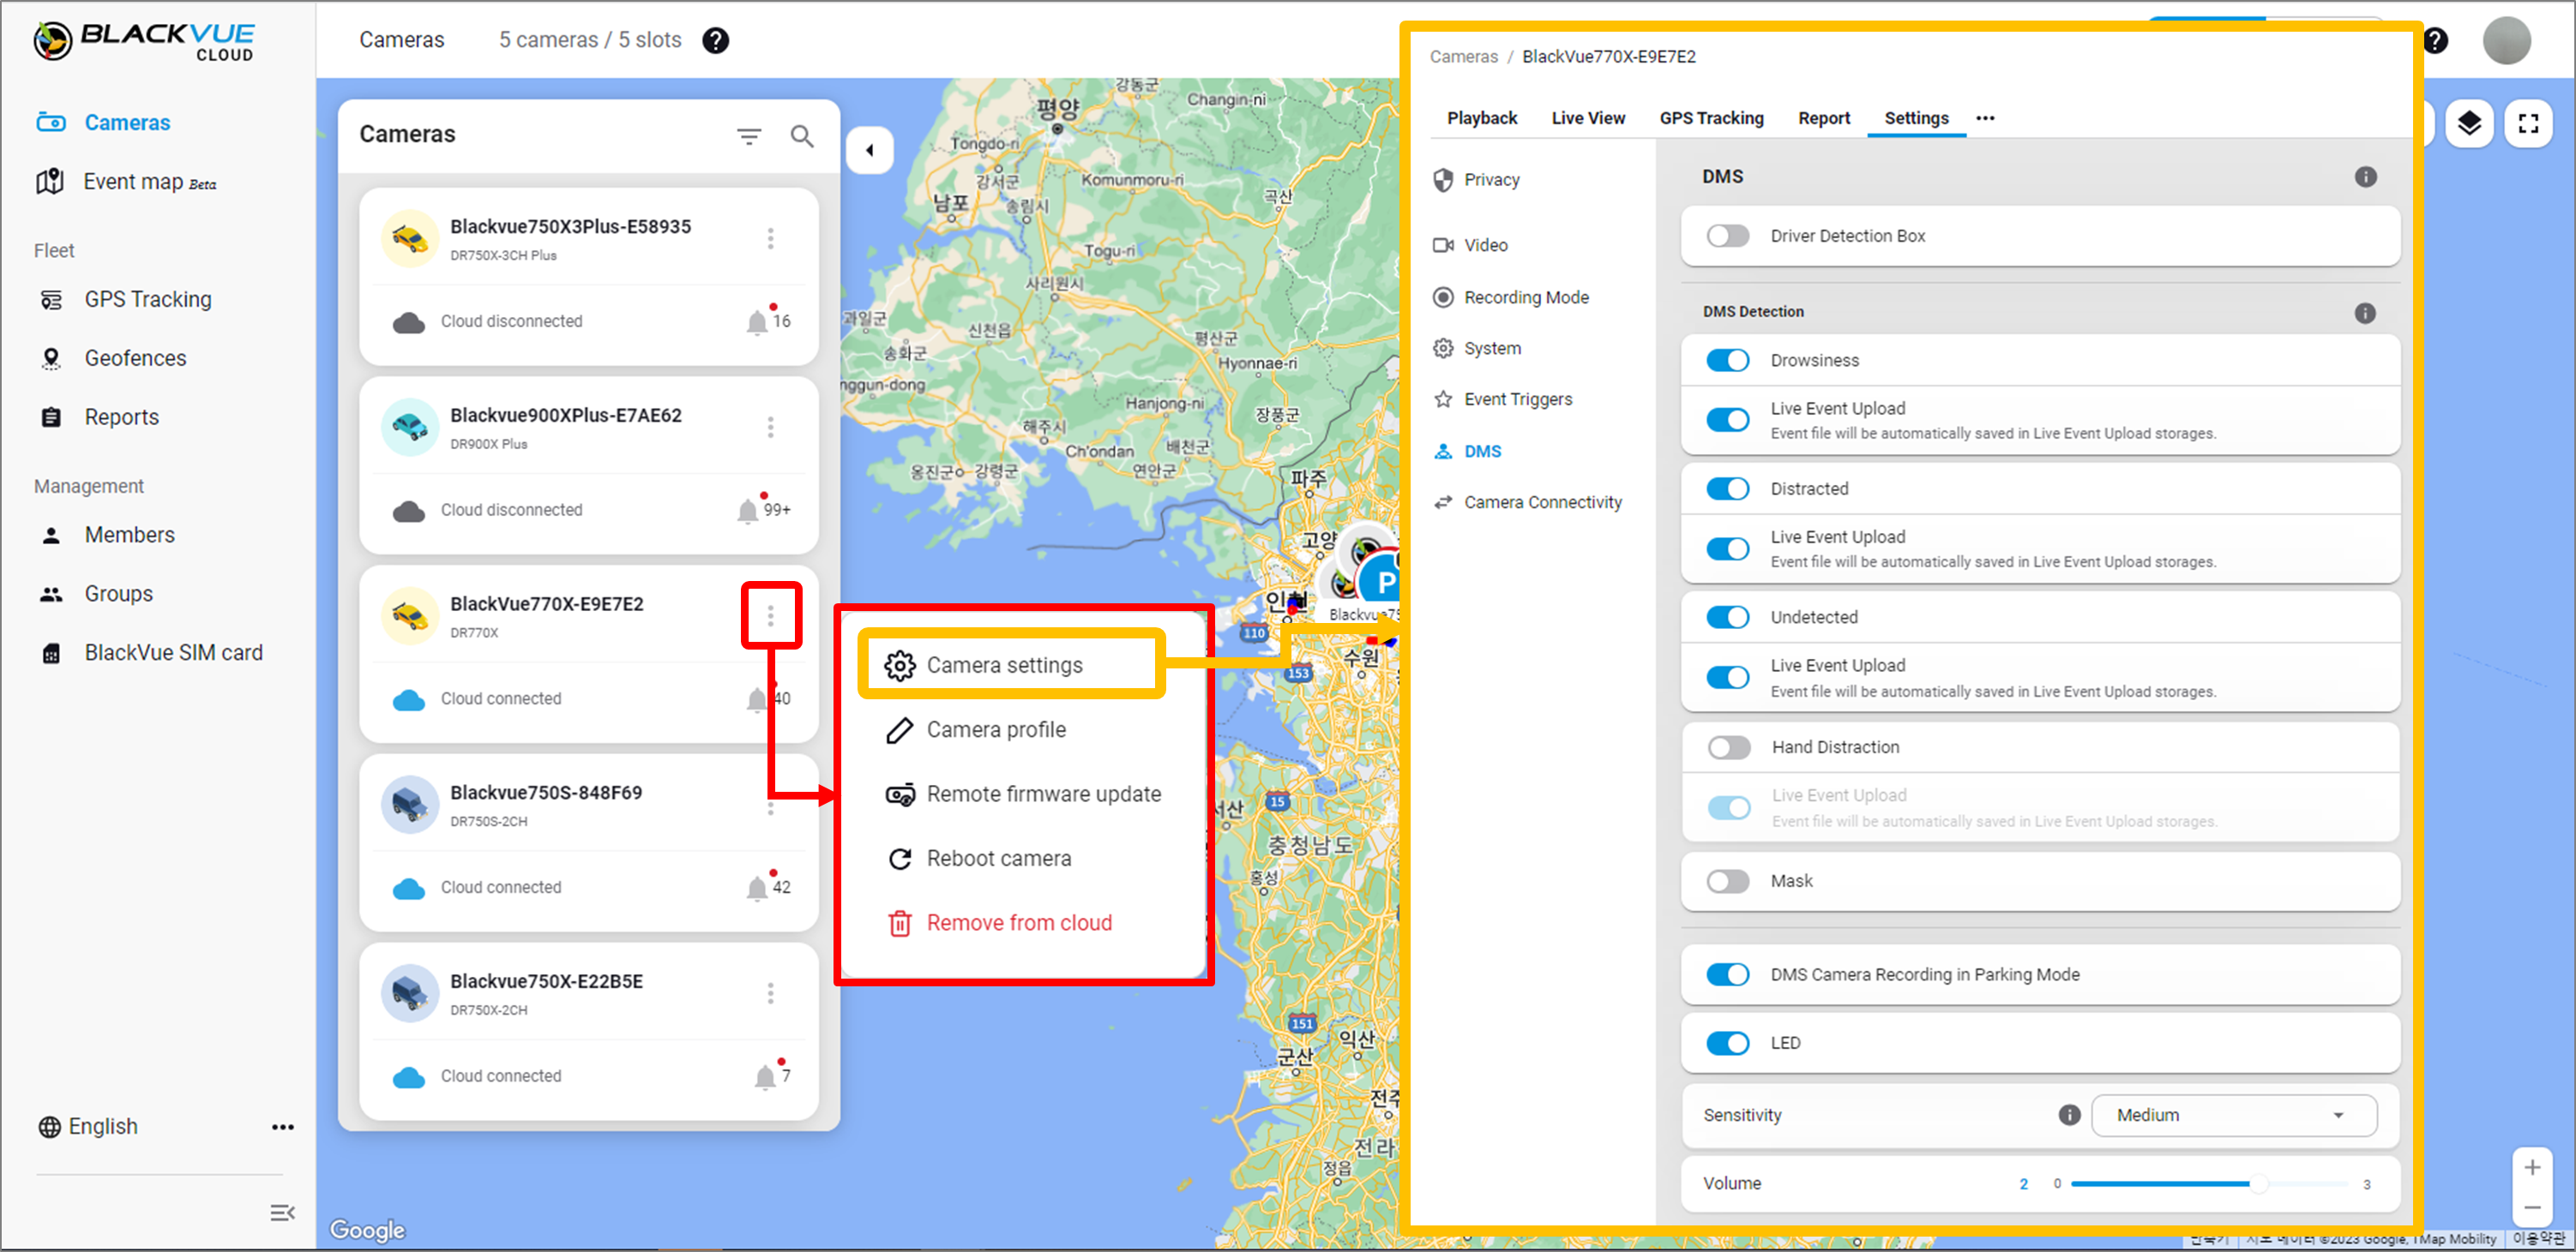Toggle Drowsiness detection off
2576x1252 pixels.
1727,361
